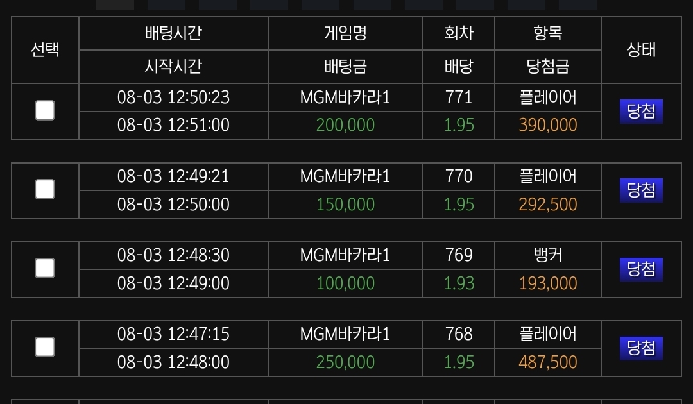This screenshot has height=404, width=693.
Task: Click the 150,000 bet amount
Action: pos(345,205)
